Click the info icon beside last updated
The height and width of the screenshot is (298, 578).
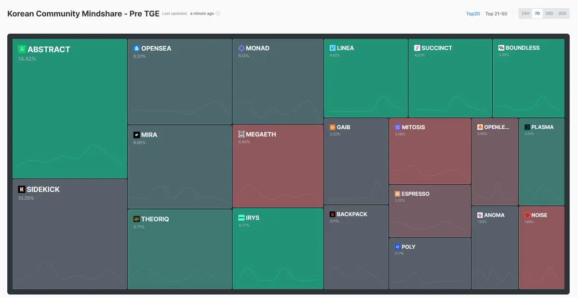218,14
